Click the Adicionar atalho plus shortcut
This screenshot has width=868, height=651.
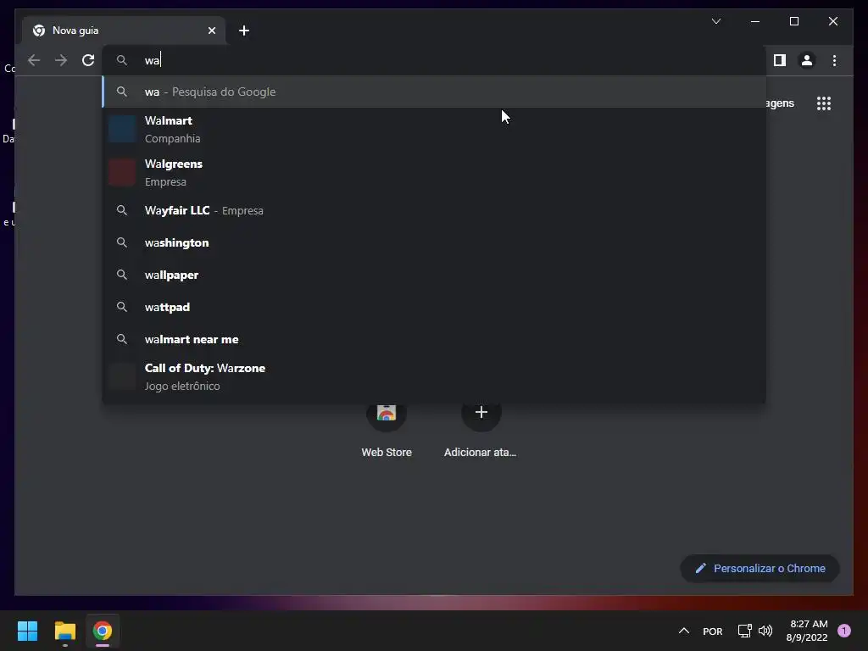(481, 430)
